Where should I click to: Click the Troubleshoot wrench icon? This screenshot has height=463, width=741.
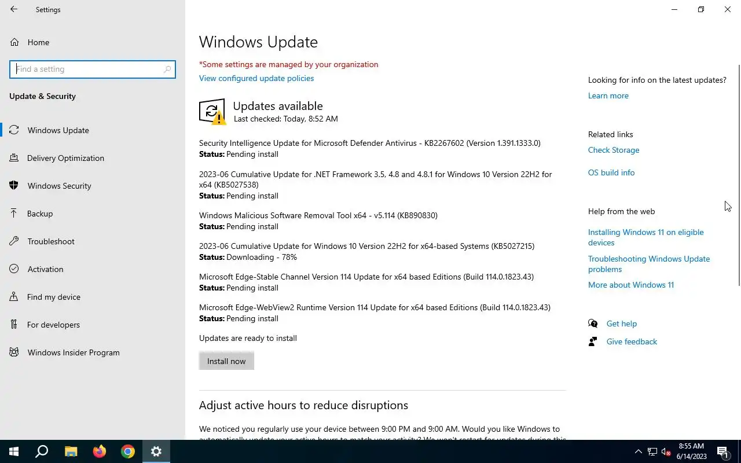click(14, 241)
